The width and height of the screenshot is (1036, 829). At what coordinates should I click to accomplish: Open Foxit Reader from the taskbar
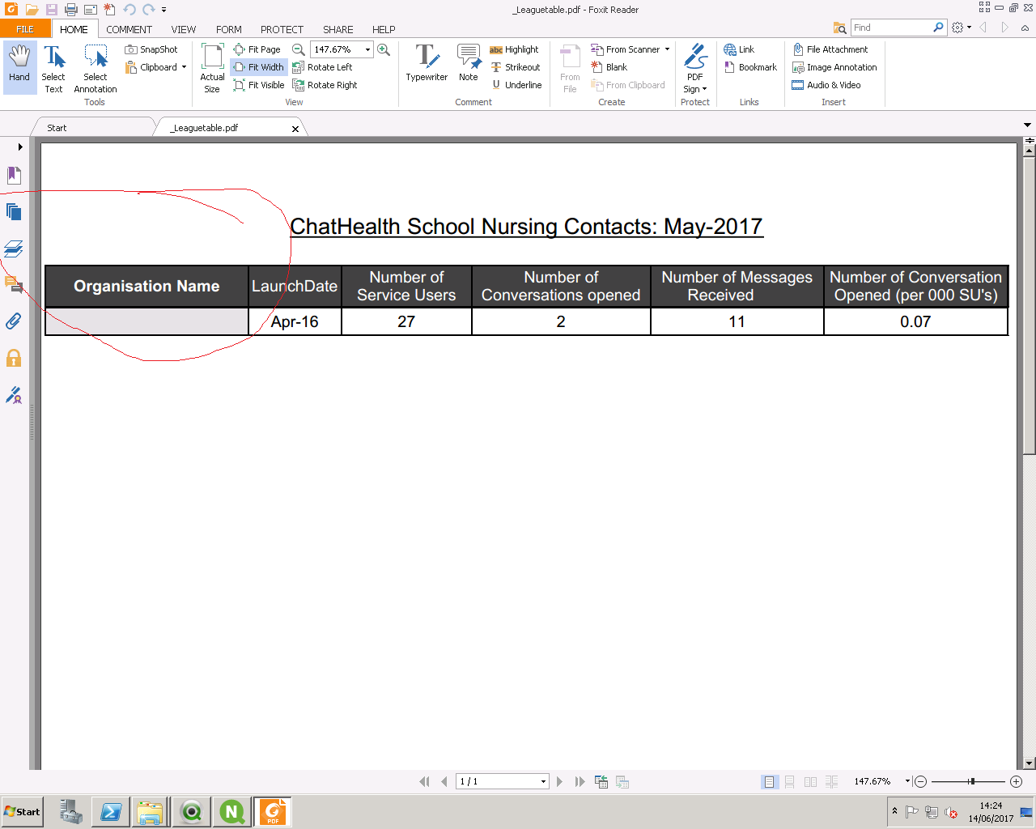pyautogui.click(x=273, y=811)
